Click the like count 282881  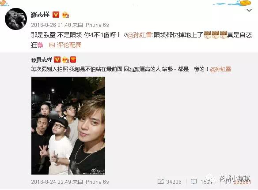click(x=242, y=182)
